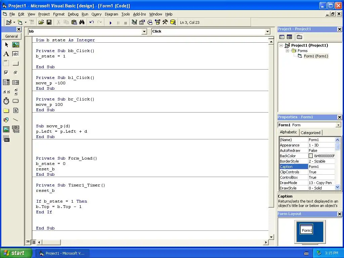Screen dimensions: 344x258
Task: Open the Query menu
Action: point(96,14)
